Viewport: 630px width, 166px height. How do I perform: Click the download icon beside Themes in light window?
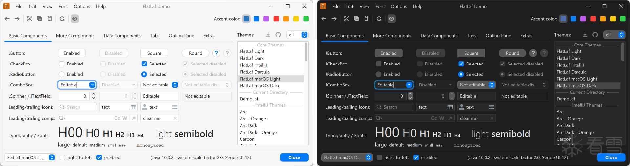268,35
